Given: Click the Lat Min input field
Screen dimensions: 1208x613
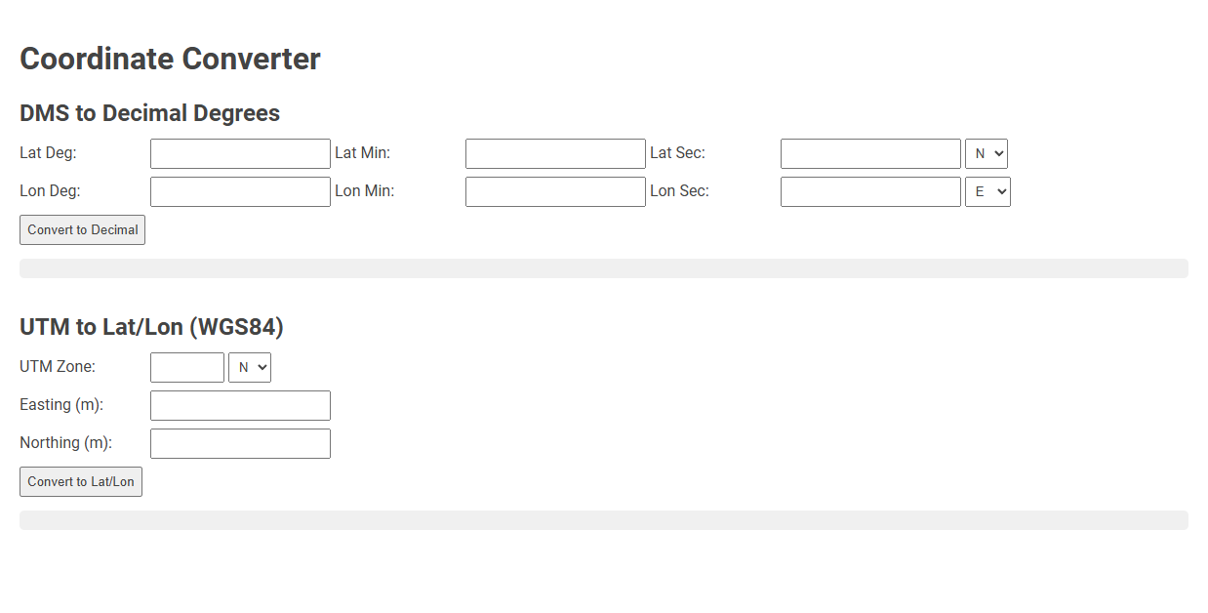Looking at the screenshot, I should coord(555,153).
